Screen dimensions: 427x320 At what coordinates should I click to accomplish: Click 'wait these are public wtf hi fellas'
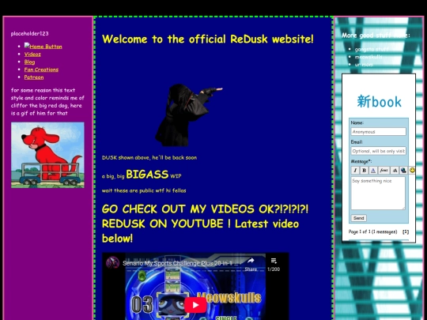(x=144, y=190)
